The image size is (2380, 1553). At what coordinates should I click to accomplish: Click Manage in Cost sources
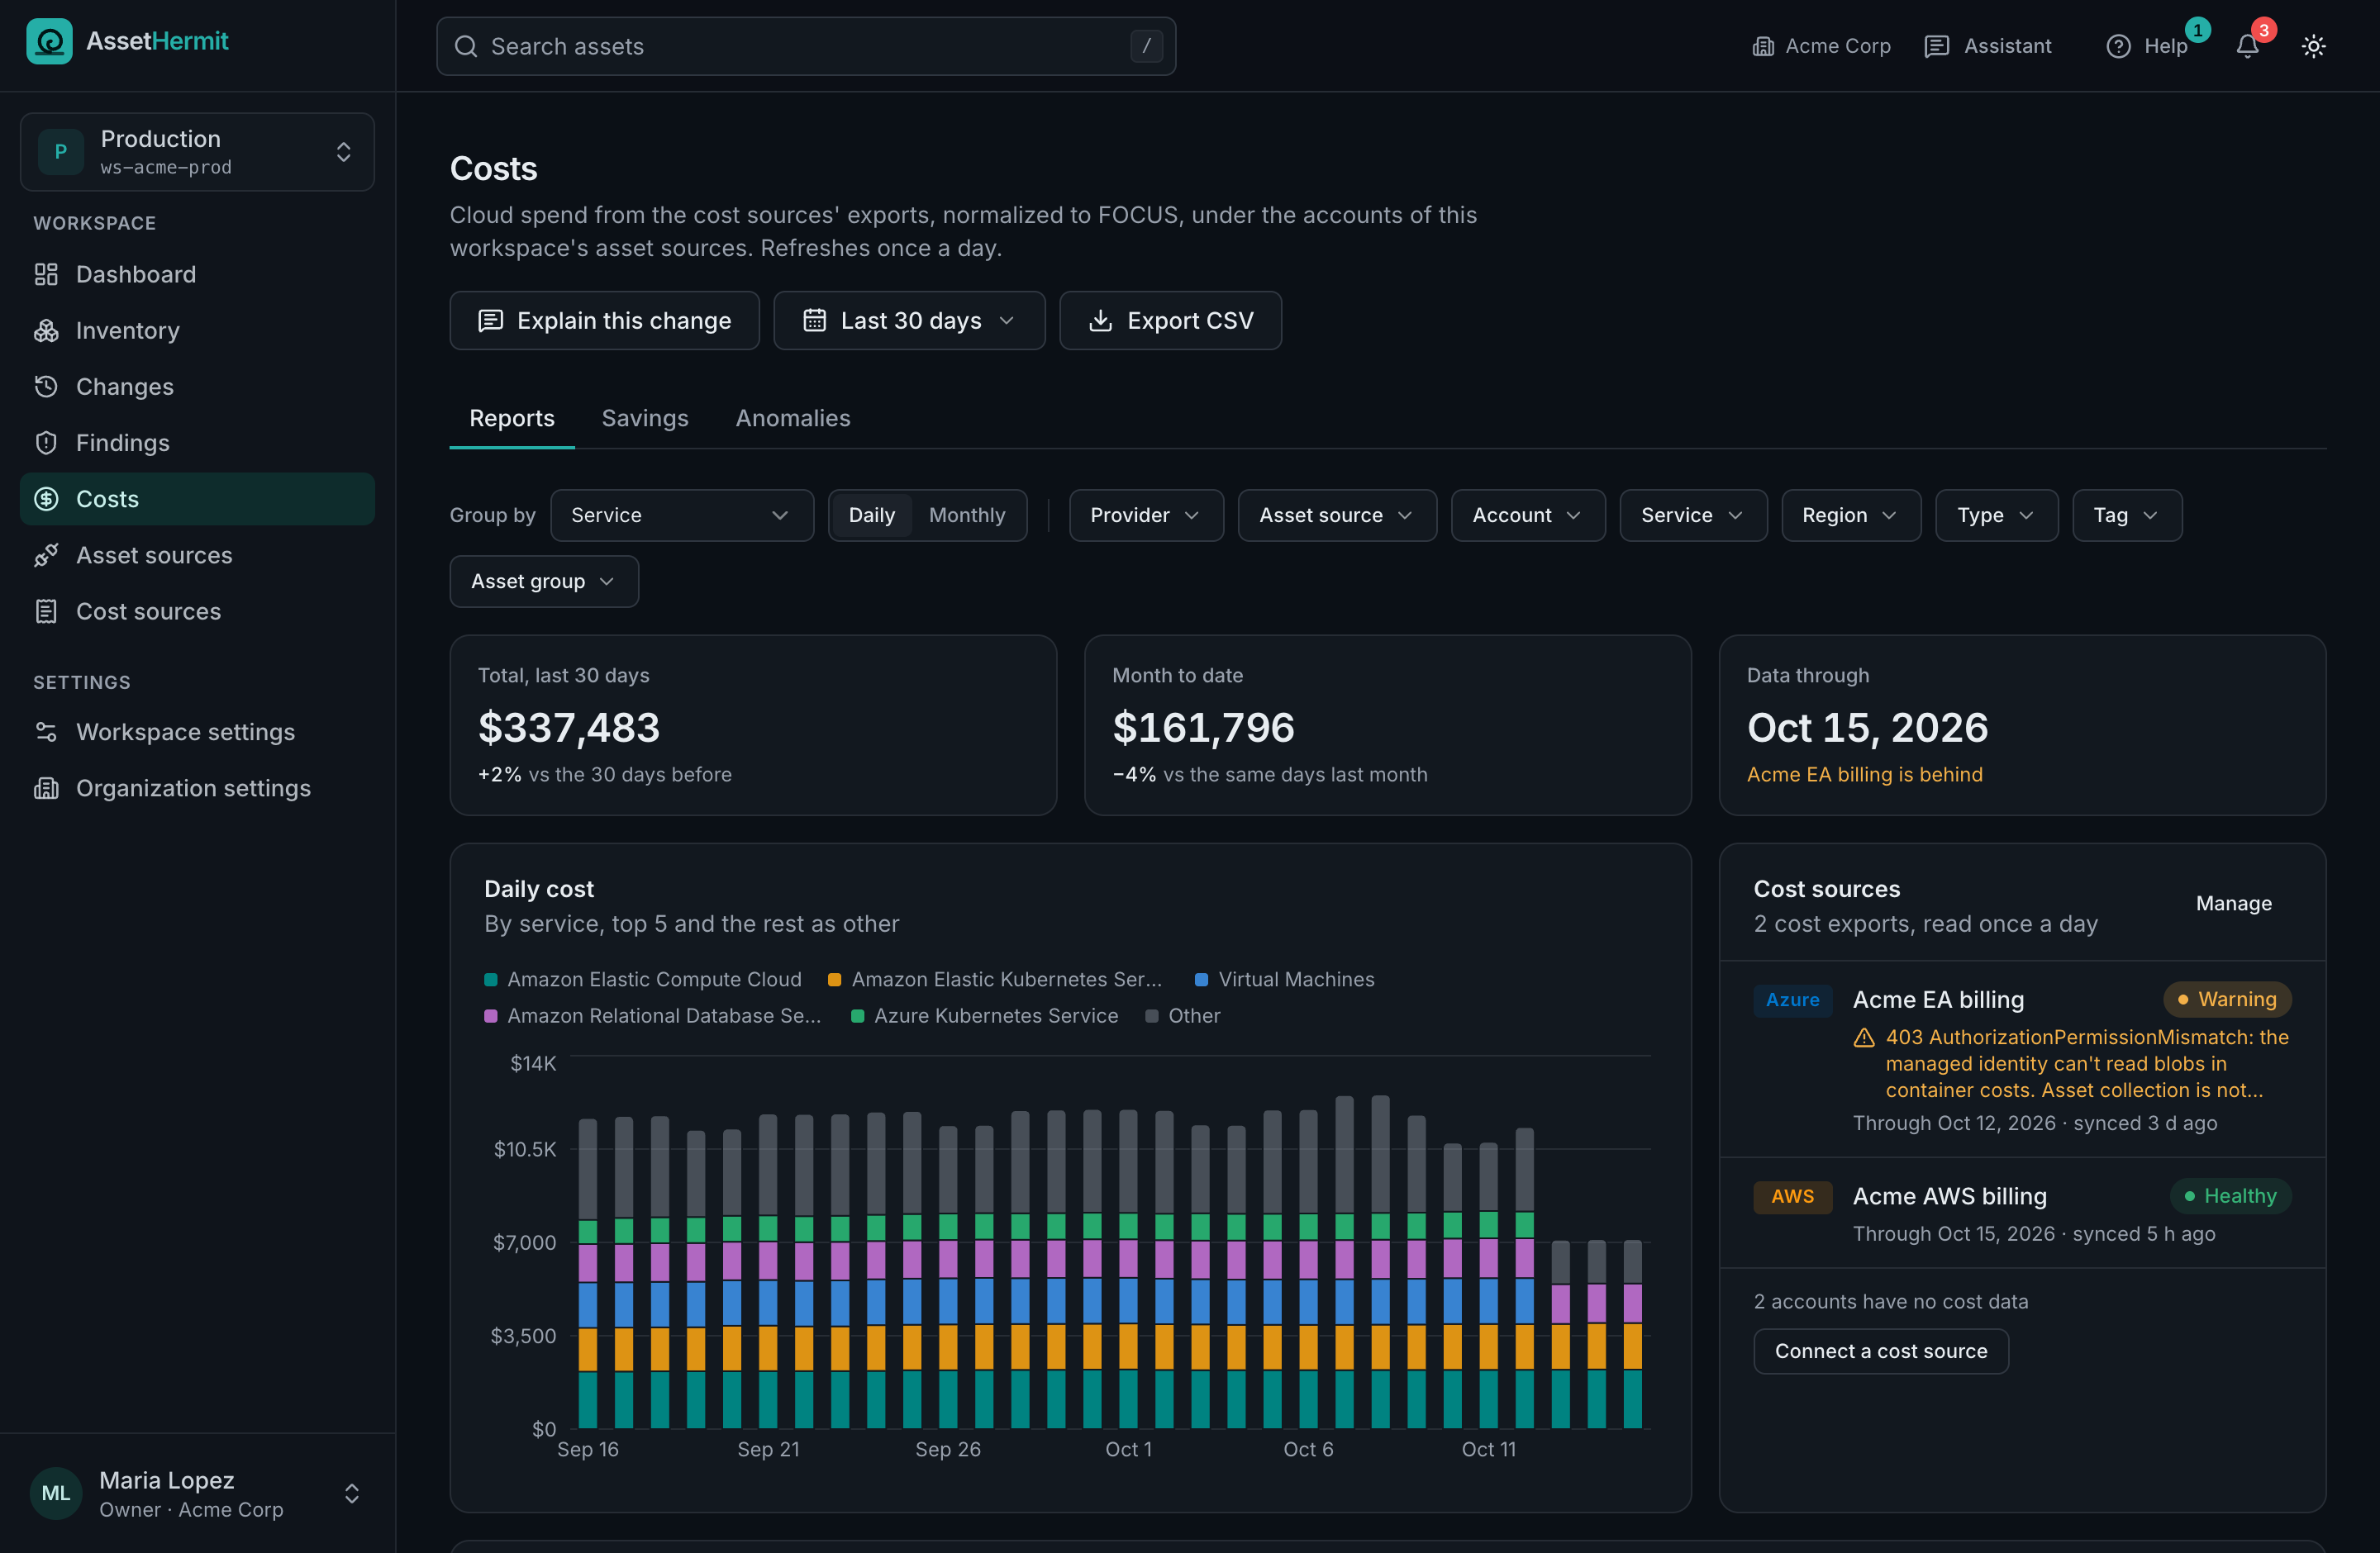(2233, 902)
